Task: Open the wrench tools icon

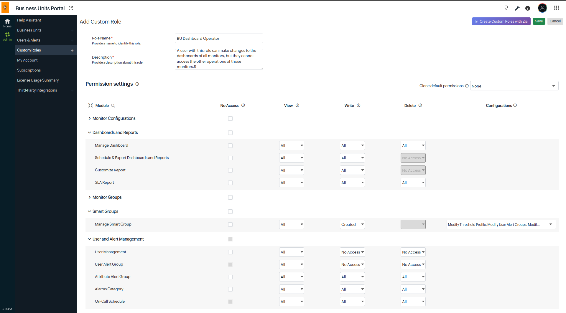Action: pos(517,8)
